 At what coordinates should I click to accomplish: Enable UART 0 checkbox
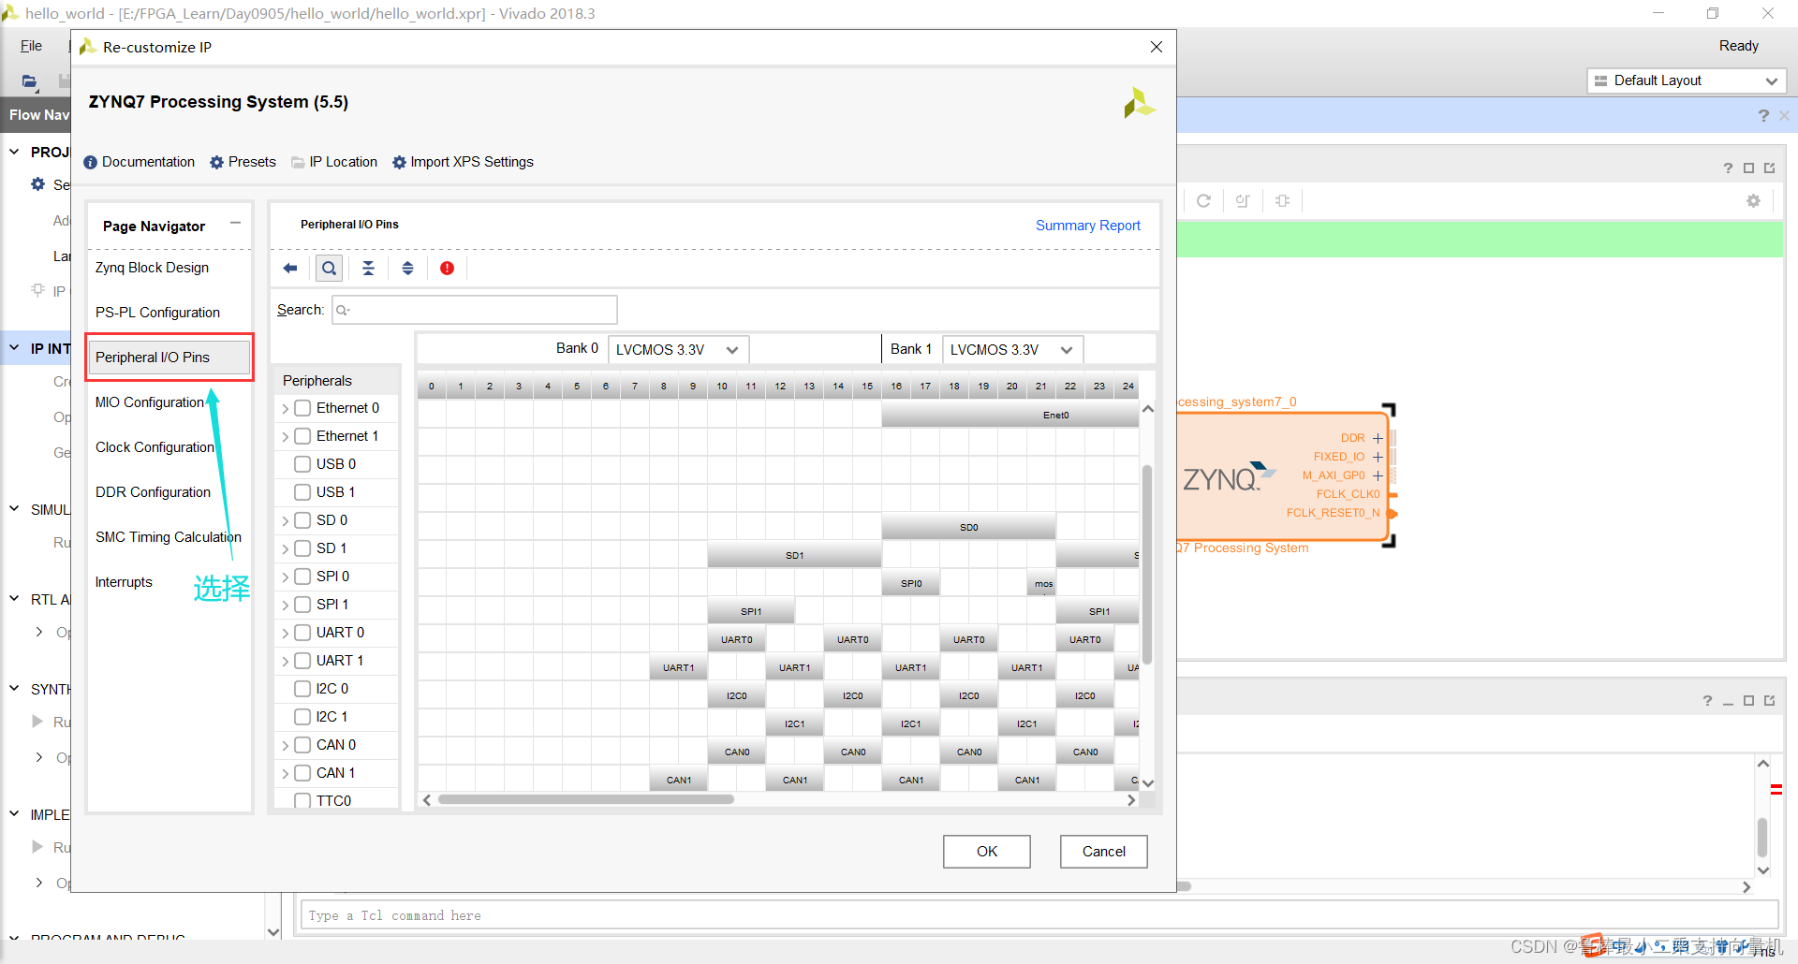pyautogui.click(x=302, y=633)
